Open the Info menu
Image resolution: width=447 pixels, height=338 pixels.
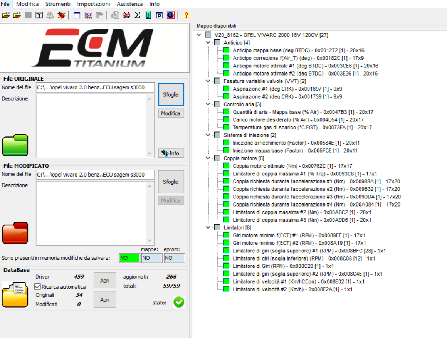pos(155,4)
